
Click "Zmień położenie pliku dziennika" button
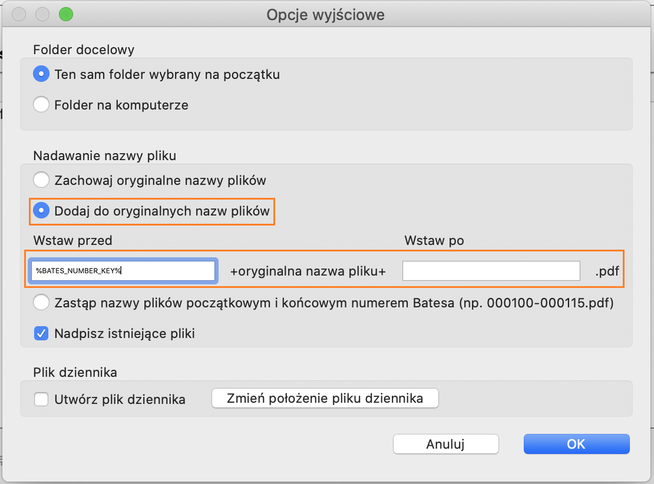pos(325,399)
